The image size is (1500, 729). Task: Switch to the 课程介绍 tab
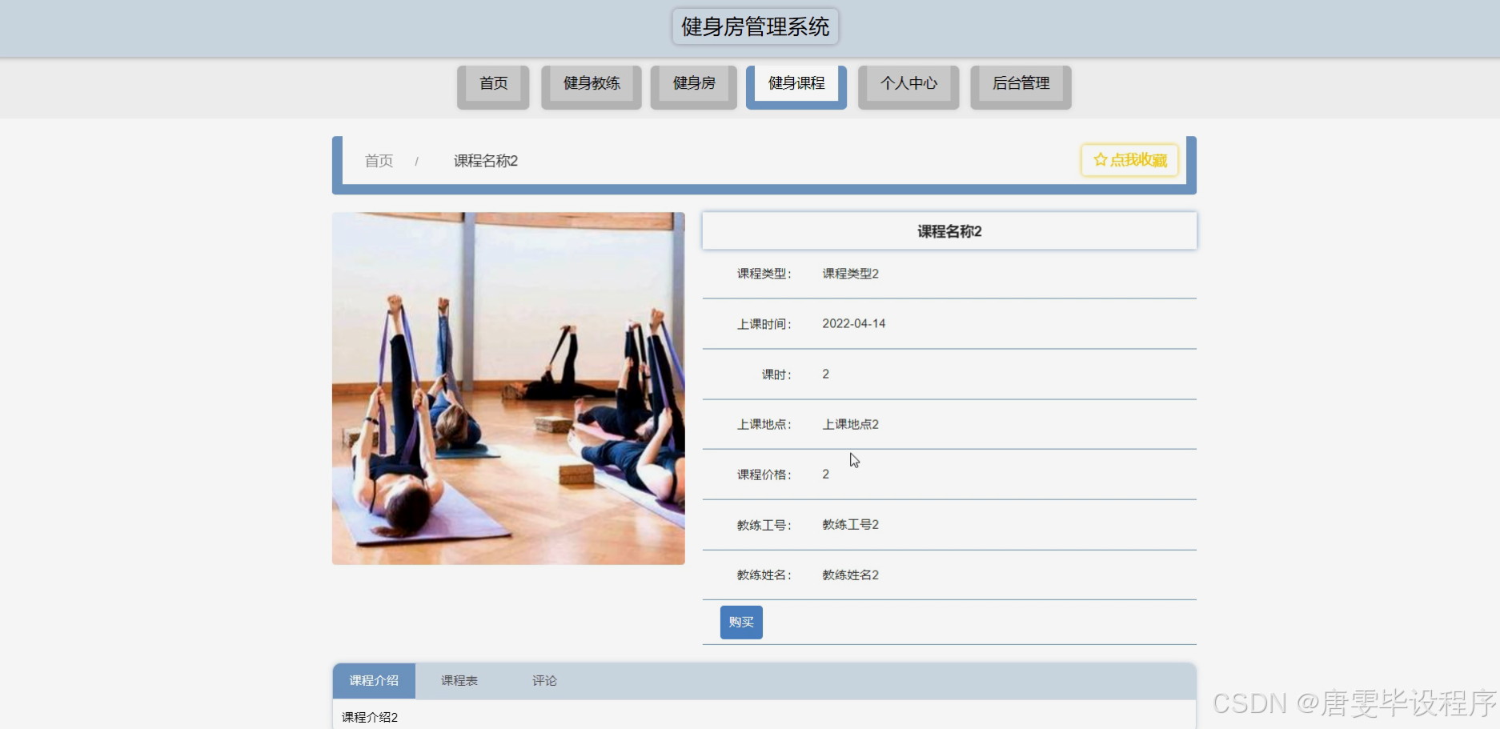click(x=374, y=680)
